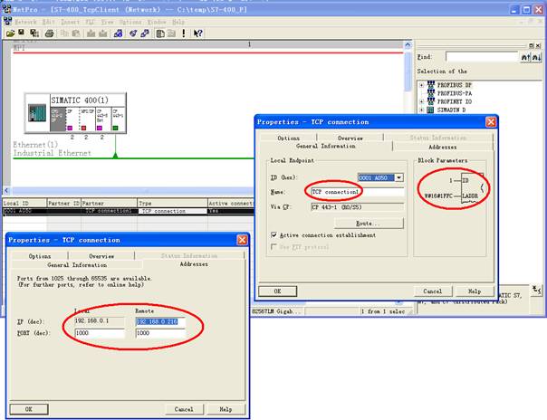
Task: Click the SIMATIC 400(1) station rack icon
Action: coord(37,113)
